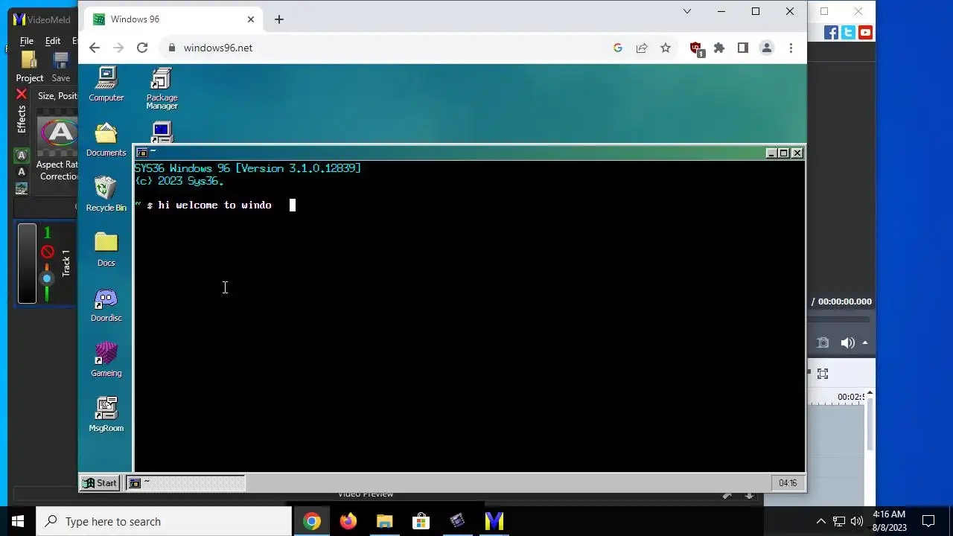The image size is (953, 536).
Task: Mute VideoMeld preview speaker
Action: (847, 342)
